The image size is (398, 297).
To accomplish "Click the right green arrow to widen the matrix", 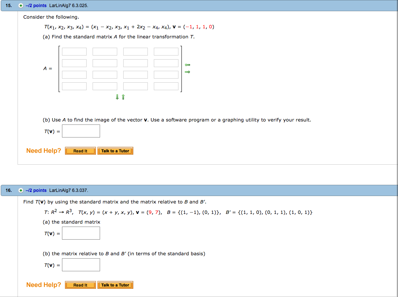I will [x=187, y=72].
